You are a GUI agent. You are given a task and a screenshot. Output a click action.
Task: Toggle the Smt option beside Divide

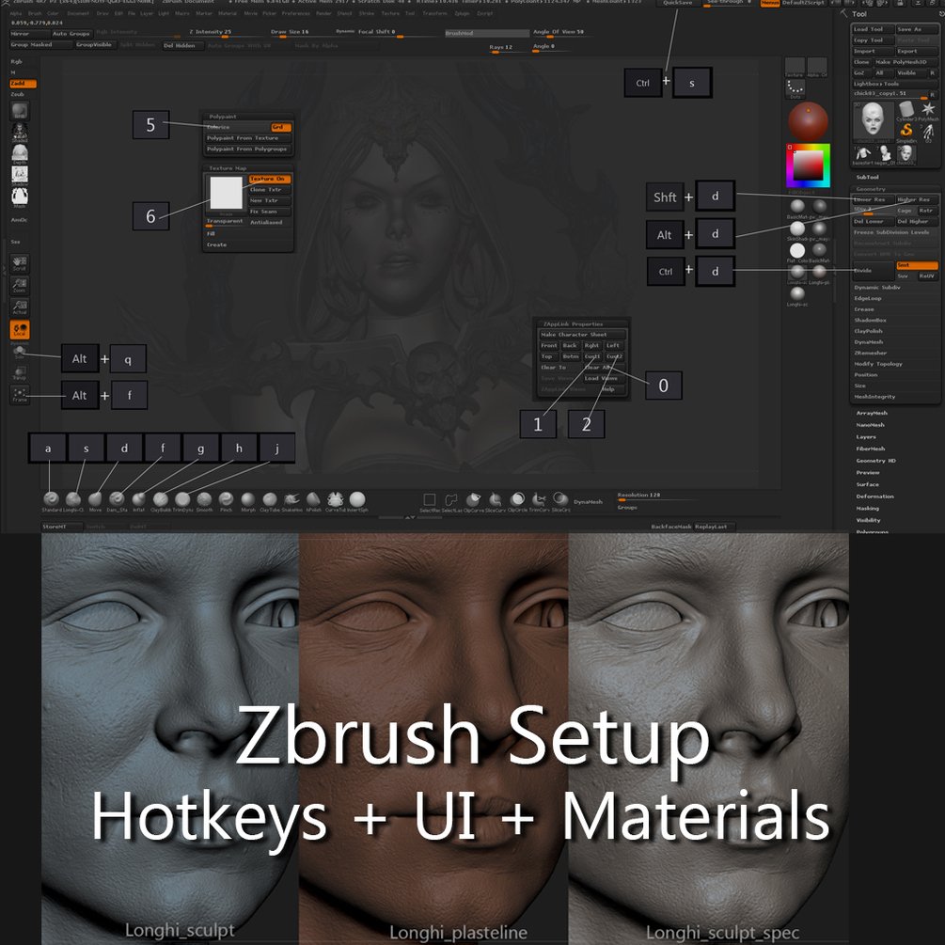pyautogui.click(x=916, y=265)
